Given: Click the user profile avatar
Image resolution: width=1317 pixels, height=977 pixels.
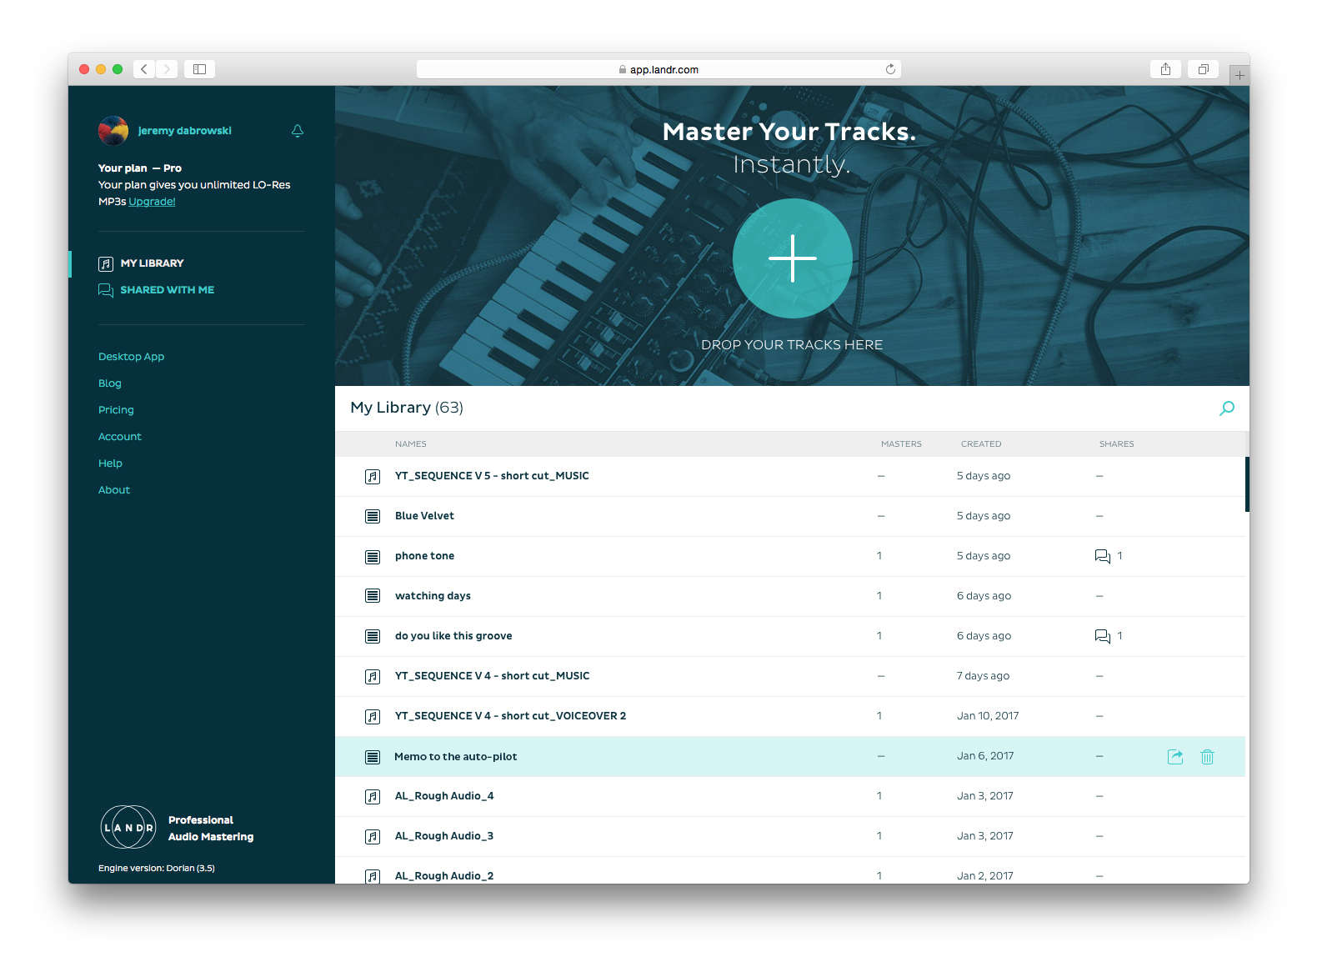Looking at the screenshot, I should coord(113,131).
